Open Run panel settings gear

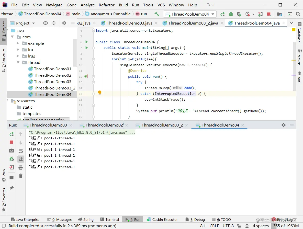284,125
